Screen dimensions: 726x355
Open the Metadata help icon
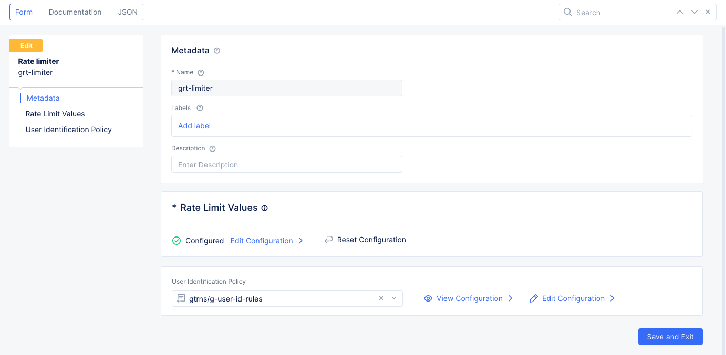217,51
